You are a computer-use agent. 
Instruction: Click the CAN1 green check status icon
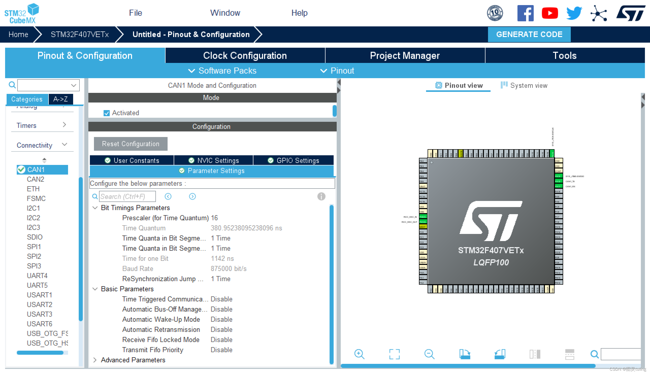tap(21, 169)
